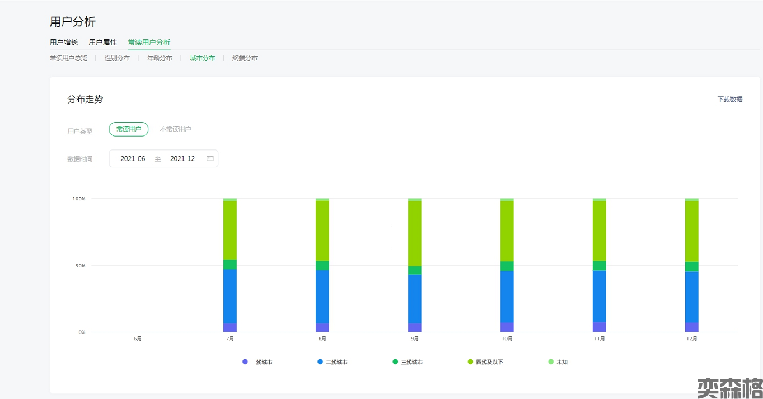Toggle the 三线城市 legend dot
The image size is (763, 399).
(x=395, y=362)
